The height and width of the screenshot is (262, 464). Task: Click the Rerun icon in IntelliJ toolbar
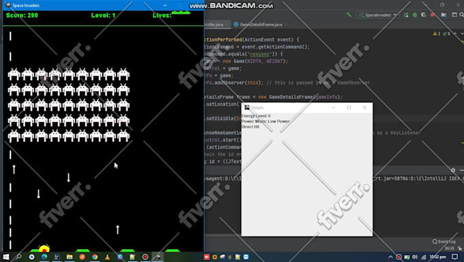tap(406, 15)
